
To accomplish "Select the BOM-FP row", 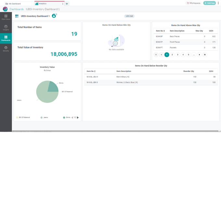I will [186, 42].
